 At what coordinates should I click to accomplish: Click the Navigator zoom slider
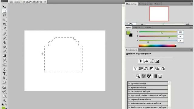163,24
